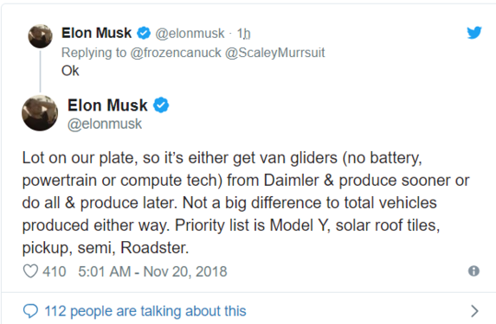496x324 pixels.
Task: Click the Twitter bird logo icon
Action: coord(474,32)
